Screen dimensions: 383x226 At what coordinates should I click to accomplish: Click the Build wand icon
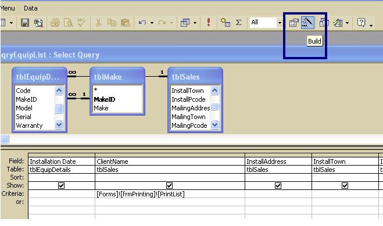307,23
